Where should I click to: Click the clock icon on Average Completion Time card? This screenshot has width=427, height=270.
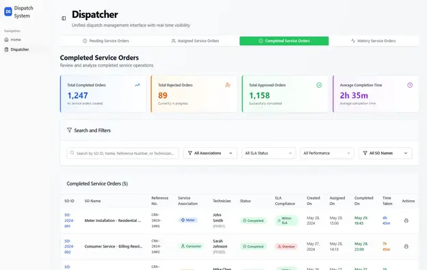pos(410,85)
